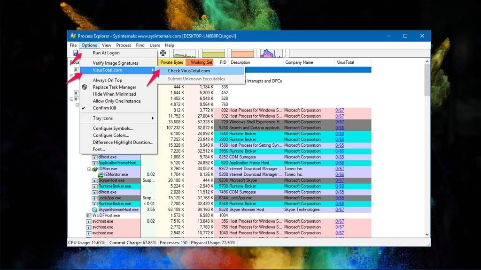481x270 pixels.
Task: Open VirusTotal link for PID 892
Action: pyautogui.click(x=340, y=110)
